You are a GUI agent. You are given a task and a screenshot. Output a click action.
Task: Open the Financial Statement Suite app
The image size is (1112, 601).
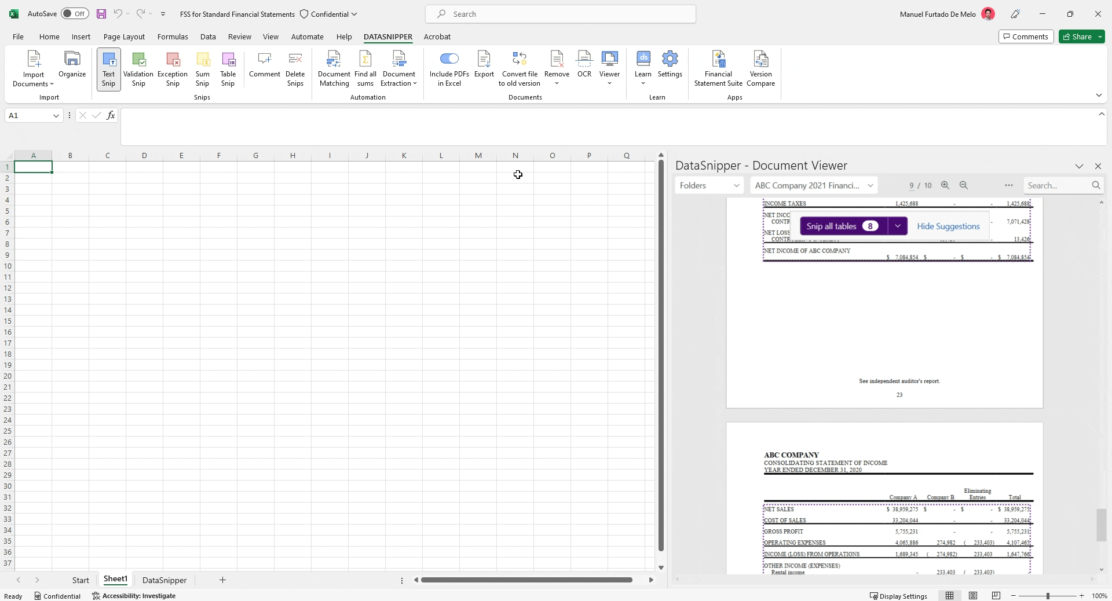tap(718, 67)
